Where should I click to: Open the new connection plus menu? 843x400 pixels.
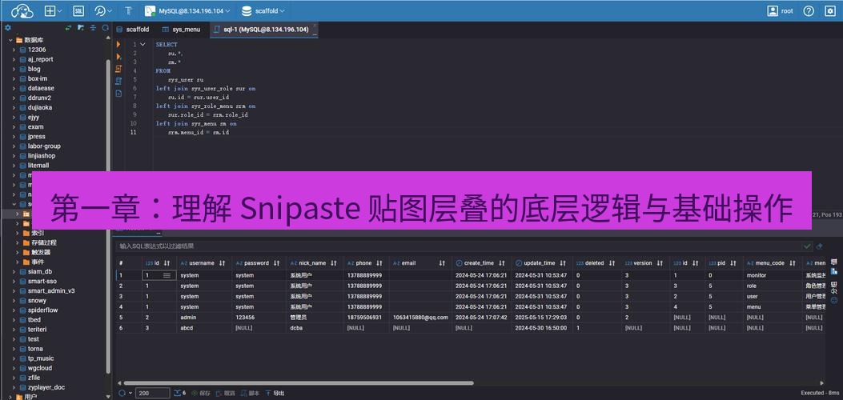click(x=53, y=10)
